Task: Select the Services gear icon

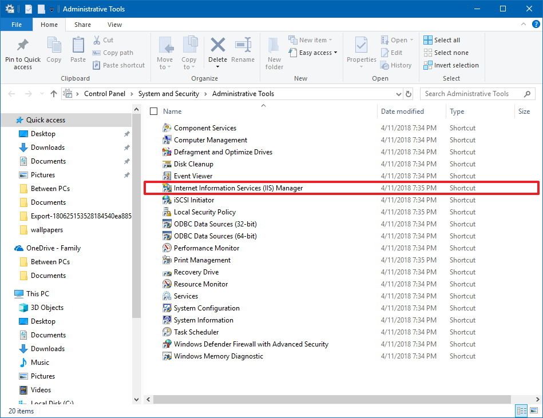Action: 167,296
